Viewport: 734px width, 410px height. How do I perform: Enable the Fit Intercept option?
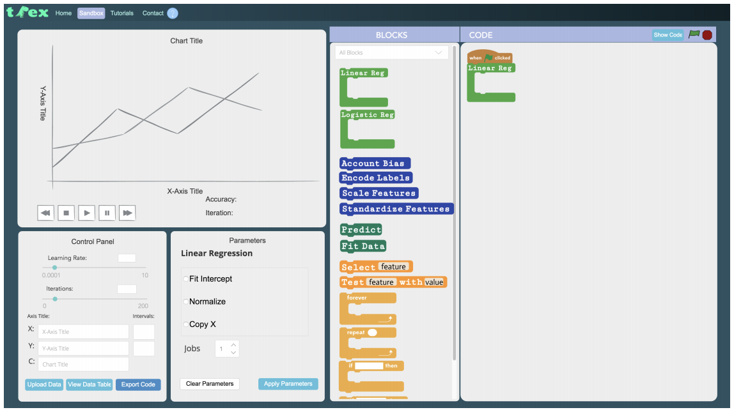[x=185, y=278]
